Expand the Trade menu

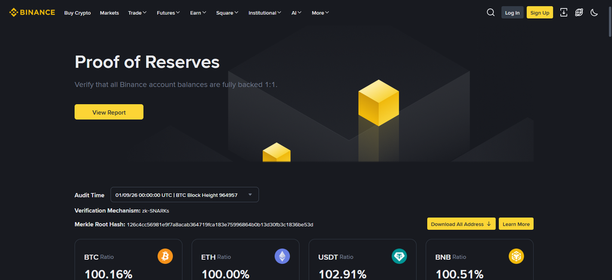137,13
